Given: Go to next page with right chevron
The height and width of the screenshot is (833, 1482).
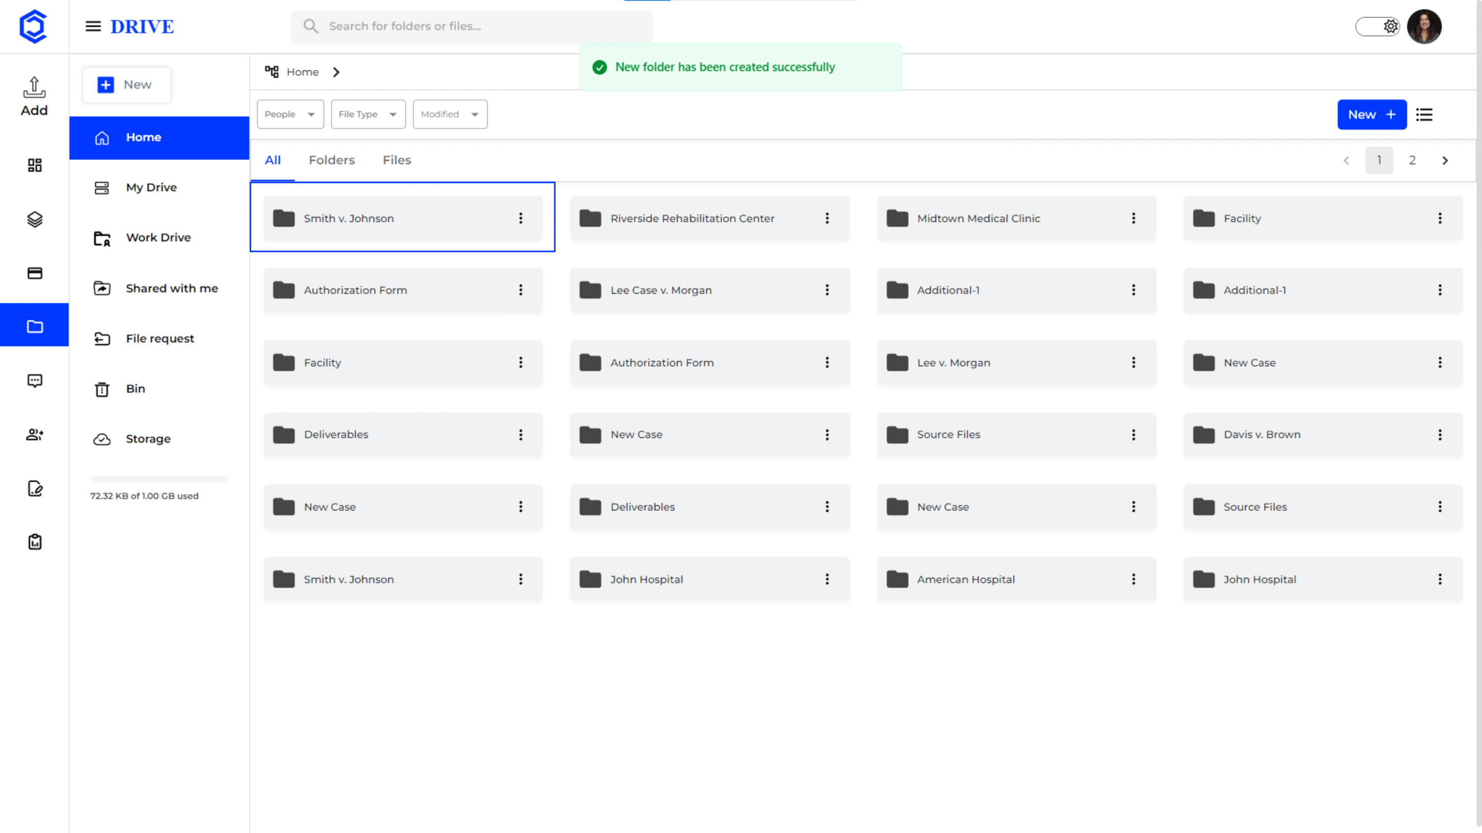Looking at the screenshot, I should 1444,160.
